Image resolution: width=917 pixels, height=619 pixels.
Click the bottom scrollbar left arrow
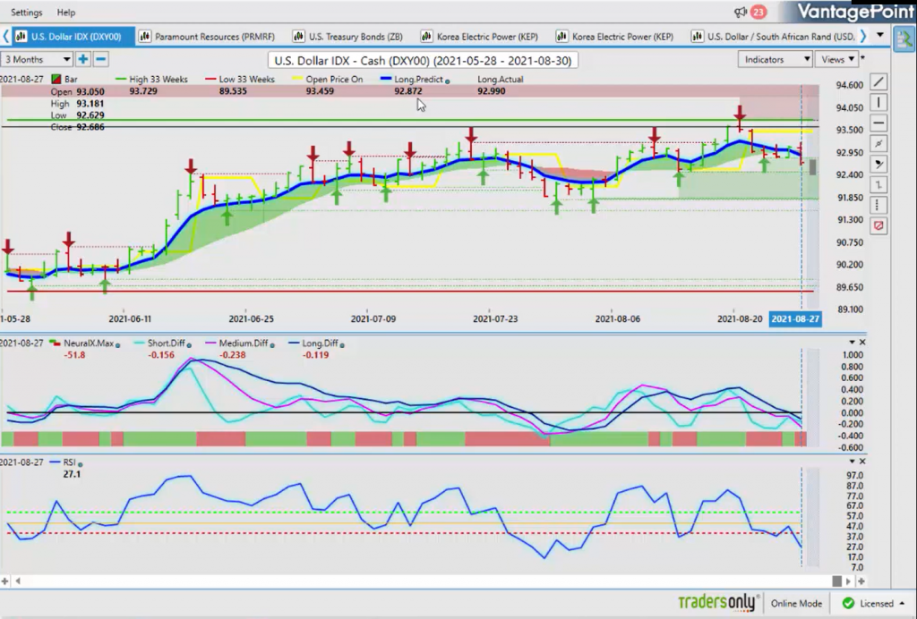click(18, 581)
